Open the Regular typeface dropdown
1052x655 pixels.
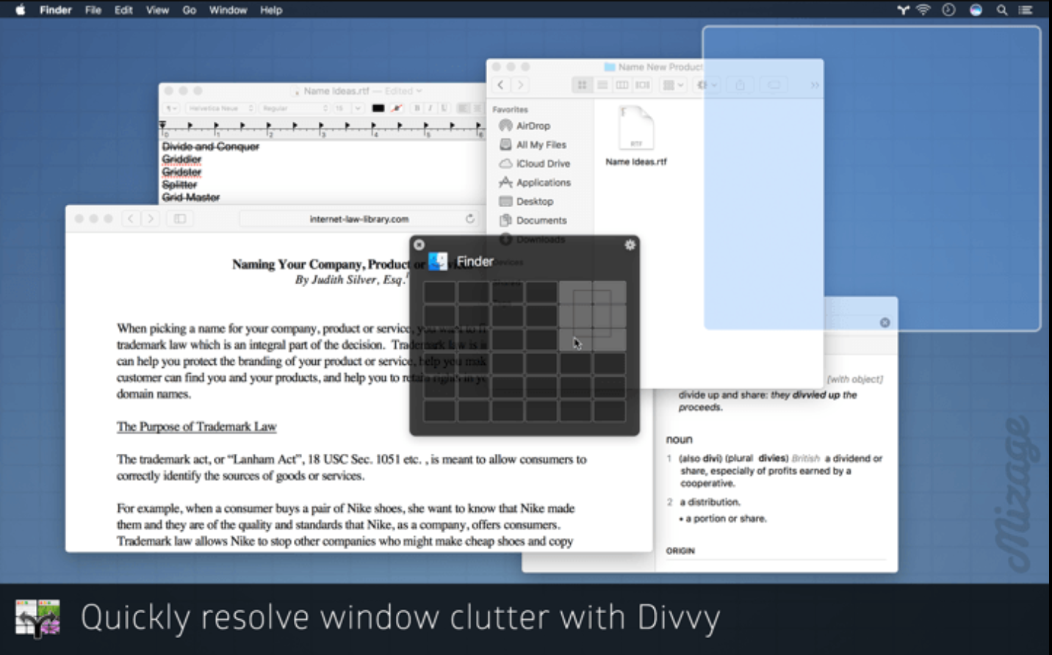[294, 108]
